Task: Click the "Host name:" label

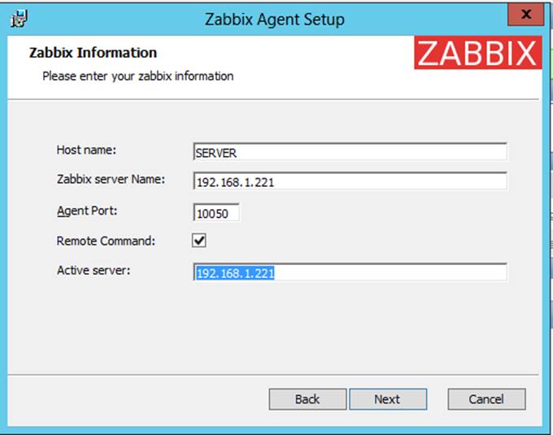Action: pyautogui.click(x=87, y=150)
